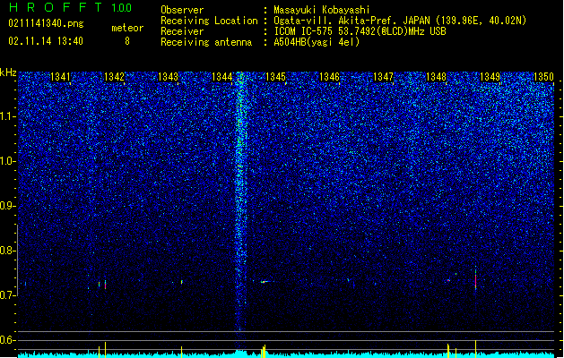Click the kHz axis unit label

pyautogui.click(x=8, y=72)
